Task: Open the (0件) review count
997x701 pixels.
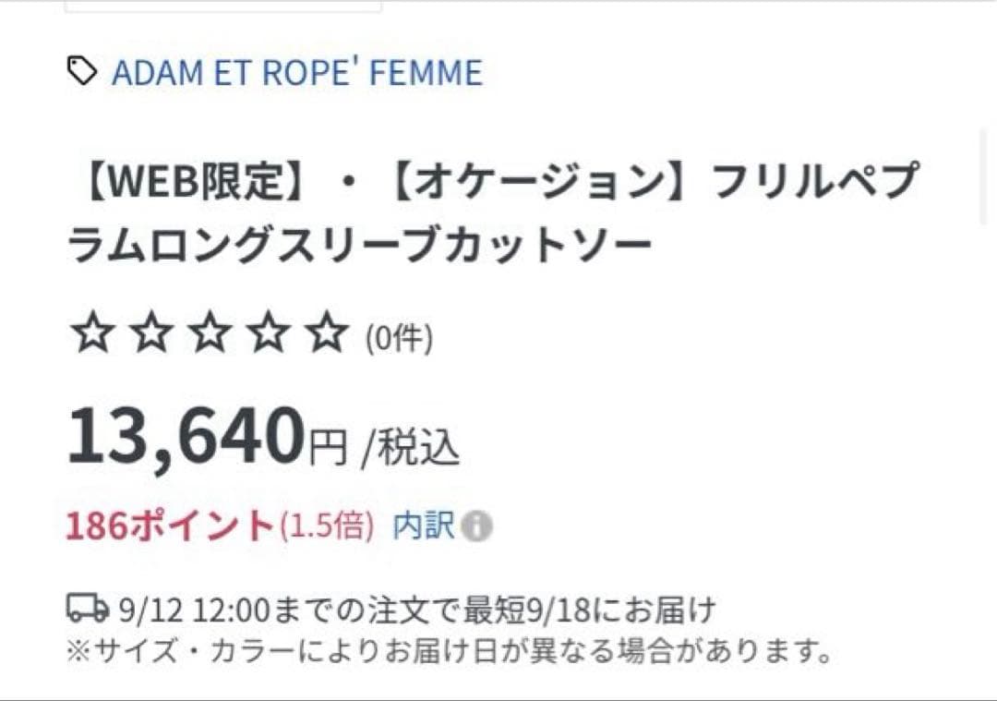Action: 399,340
